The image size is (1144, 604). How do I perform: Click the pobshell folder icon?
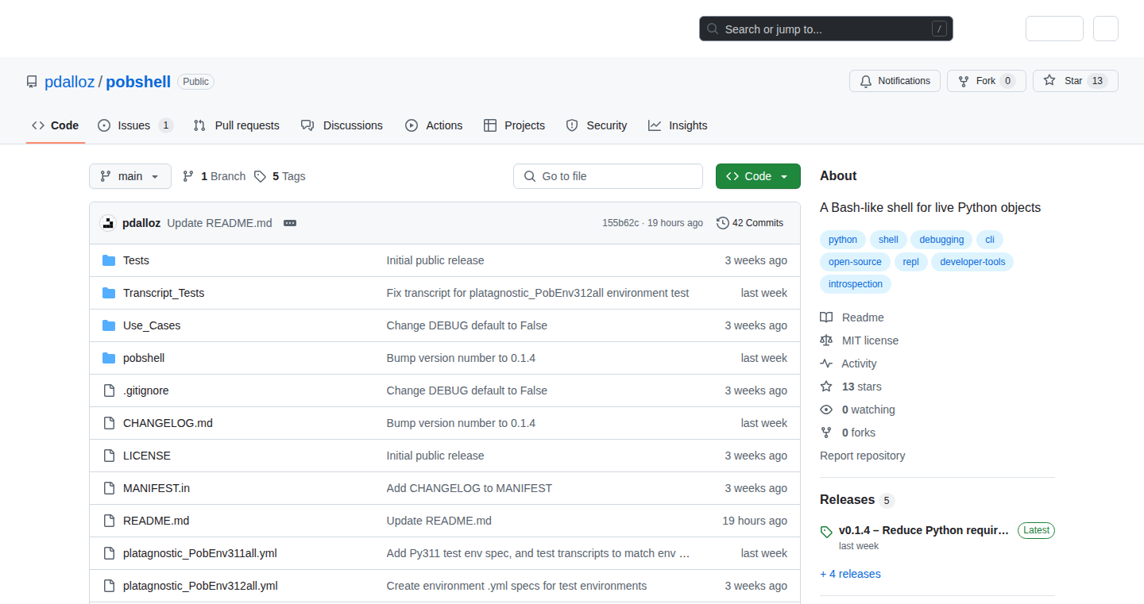tap(109, 358)
